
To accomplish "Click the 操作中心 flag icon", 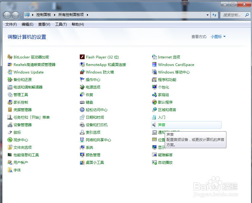I will tap(82, 80).
